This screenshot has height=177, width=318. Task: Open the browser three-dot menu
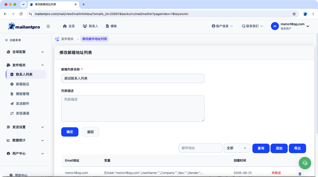313,14
